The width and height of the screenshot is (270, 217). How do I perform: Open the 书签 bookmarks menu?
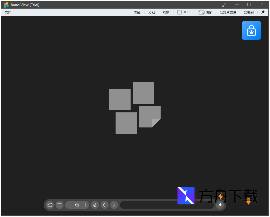point(137,12)
